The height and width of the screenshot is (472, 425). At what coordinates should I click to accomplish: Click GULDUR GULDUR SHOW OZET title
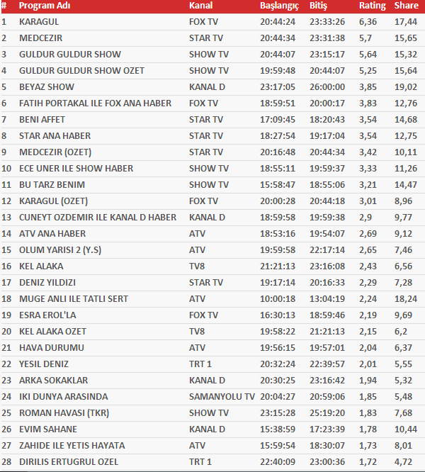(81, 70)
